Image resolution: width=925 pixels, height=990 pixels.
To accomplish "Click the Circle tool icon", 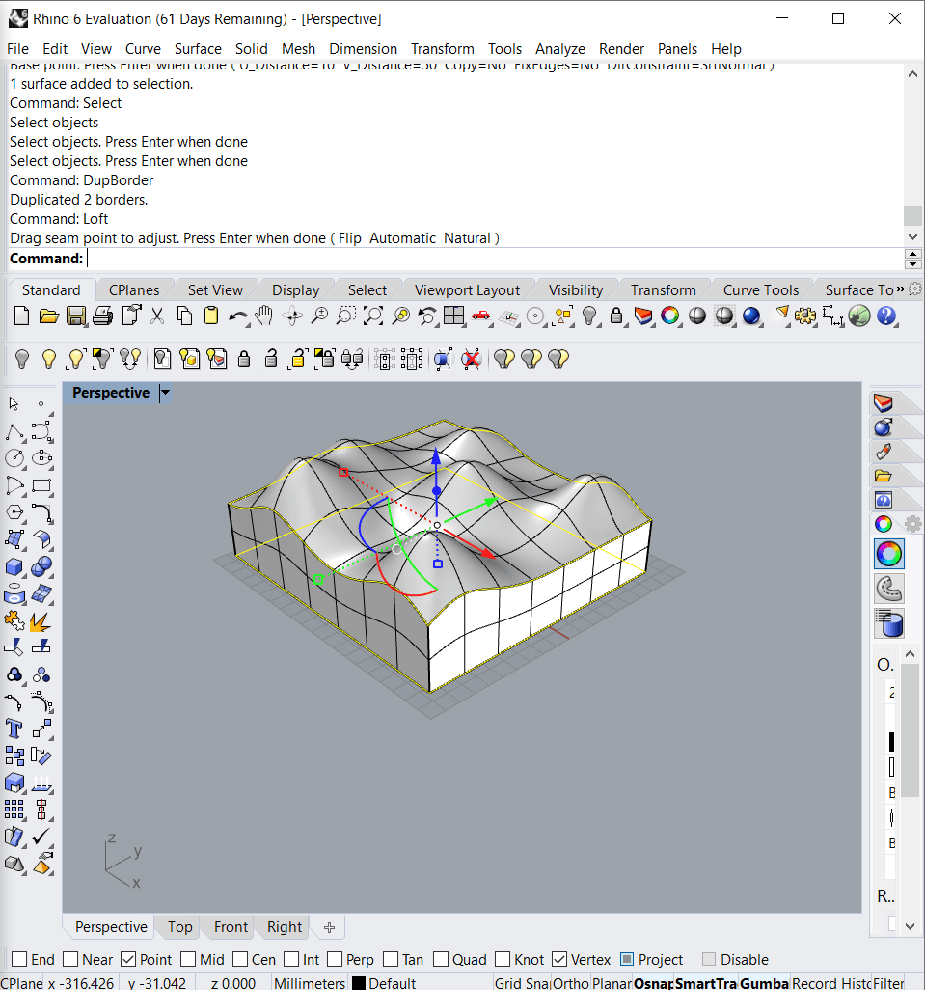I will (x=14, y=458).
